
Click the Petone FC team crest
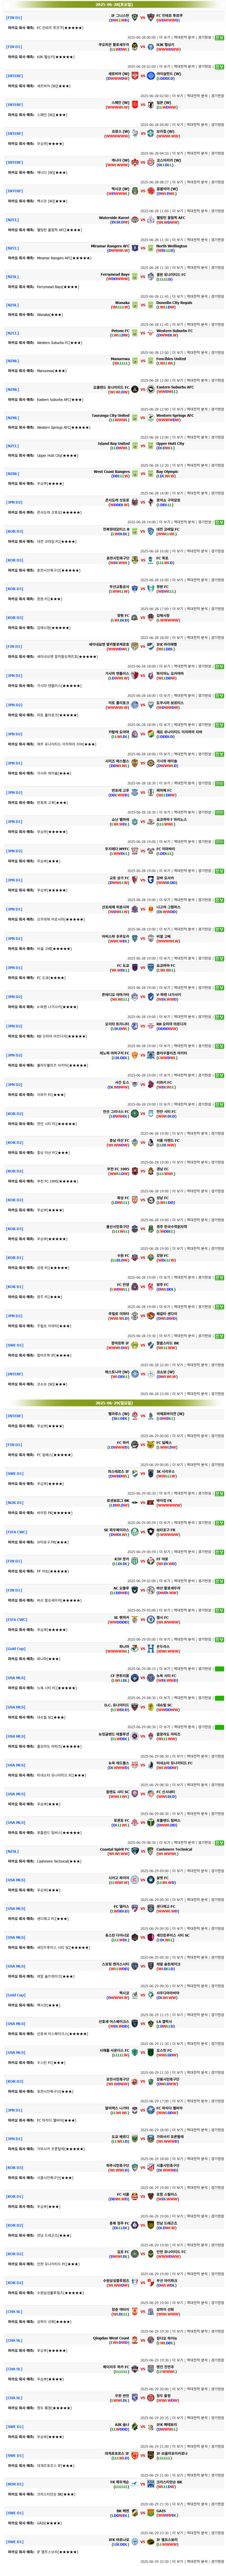pos(135,332)
